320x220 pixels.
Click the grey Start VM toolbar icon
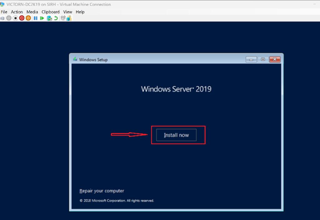(9, 18)
